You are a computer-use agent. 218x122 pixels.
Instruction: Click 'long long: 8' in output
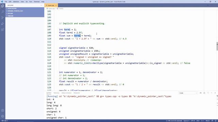(54, 105)
